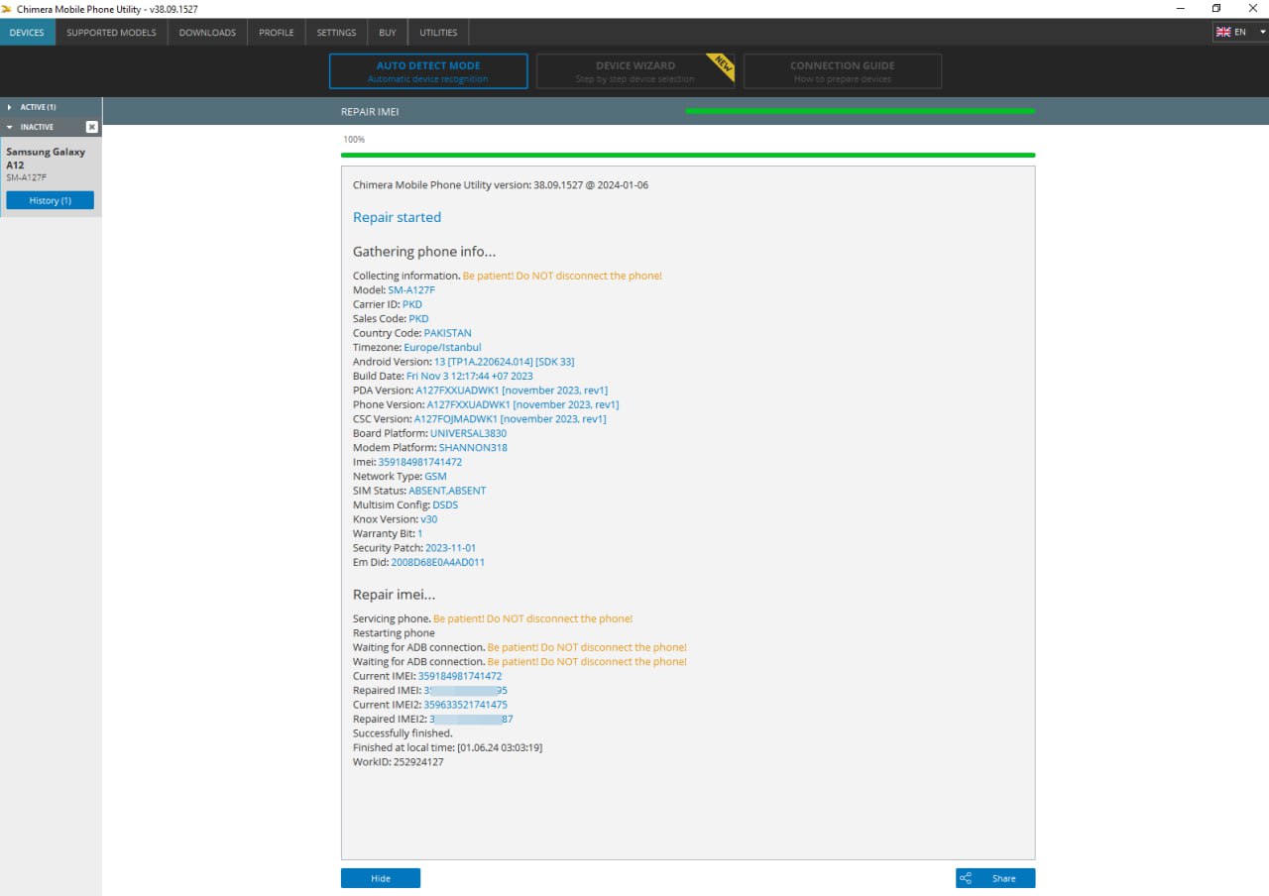Open the Supported Models tab
The width and height of the screenshot is (1269, 896).
pos(111,33)
